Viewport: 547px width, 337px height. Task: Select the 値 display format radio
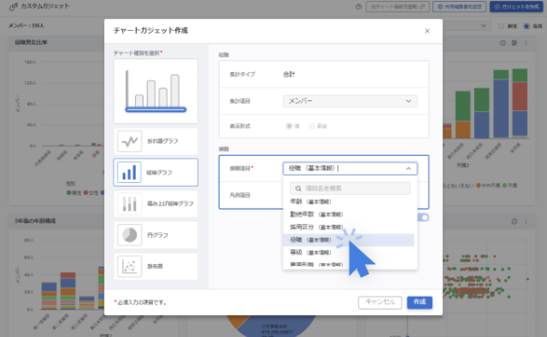point(289,126)
